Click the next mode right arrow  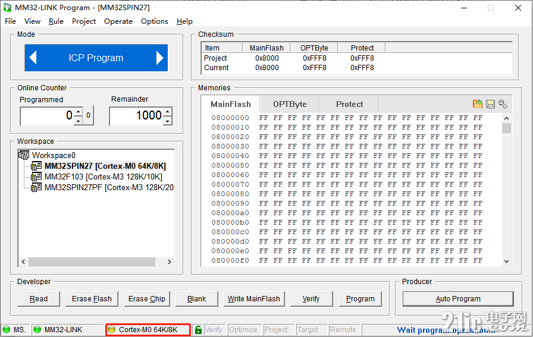tap(160, 58)
